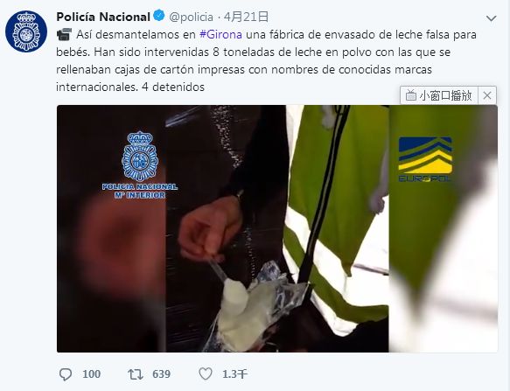
Task: View the 100 replies count
Action: [91, 374]
